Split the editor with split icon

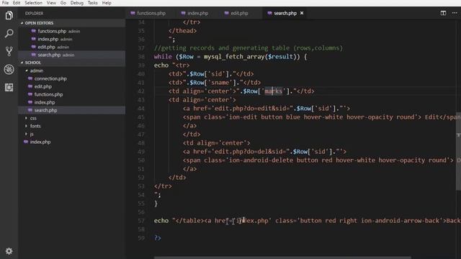[x=443, y=13]
